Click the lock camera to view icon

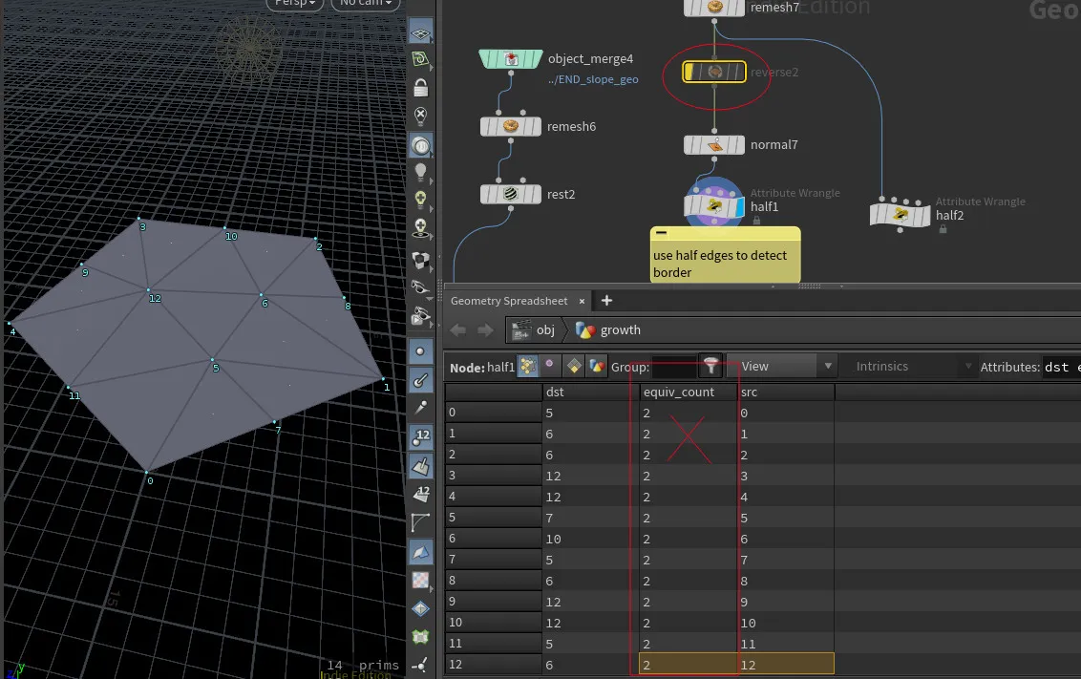[420, 88]
